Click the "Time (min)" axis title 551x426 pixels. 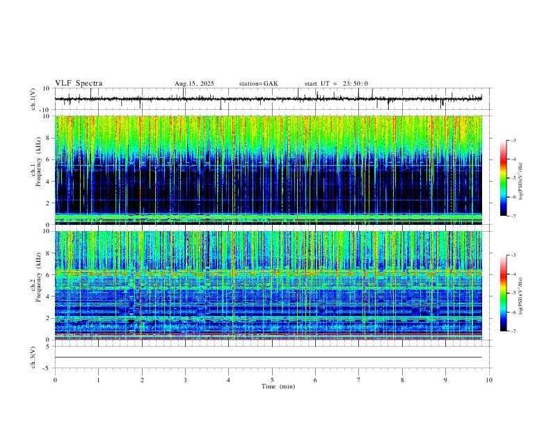click(x=278, y=386)
